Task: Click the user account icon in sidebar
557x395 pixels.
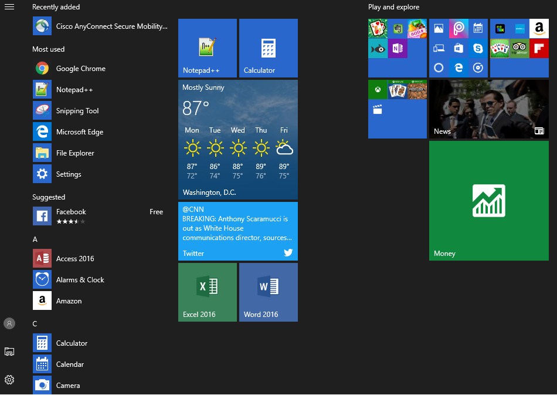Action: pos(9,323)
